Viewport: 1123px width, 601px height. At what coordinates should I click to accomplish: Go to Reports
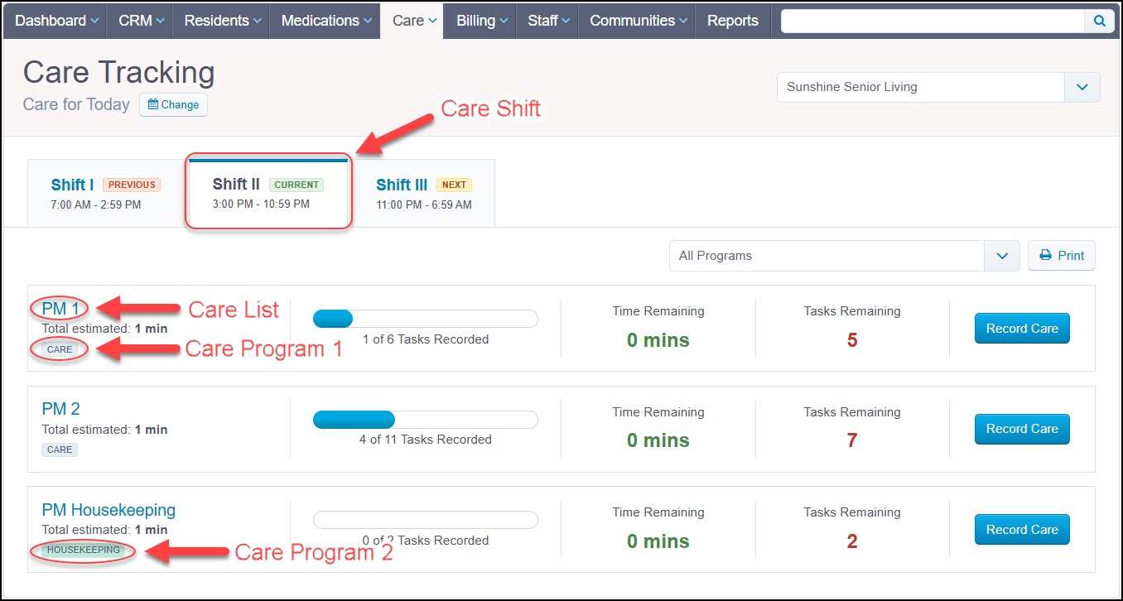click(733, 21)
